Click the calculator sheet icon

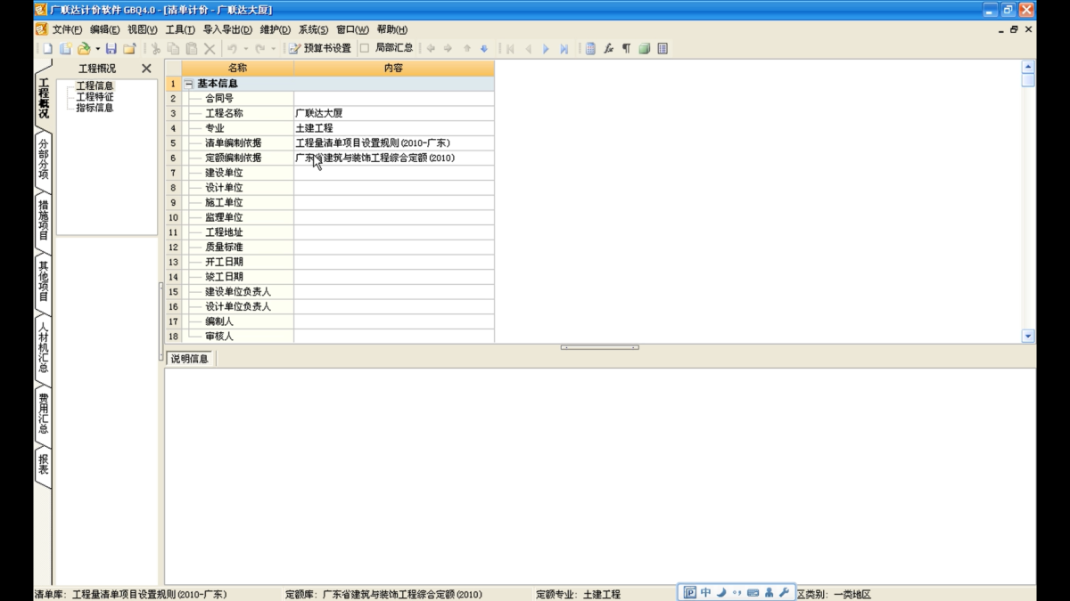pyautogui.click(x=590, y=49)
